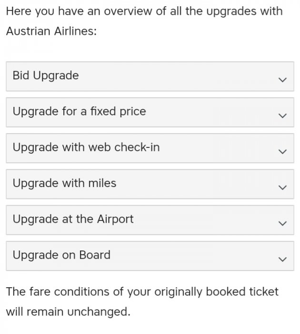Click the fare conditions note paragraph
Image resolution: width=300 pixels, height=334 pixels.
coord(142,301)
